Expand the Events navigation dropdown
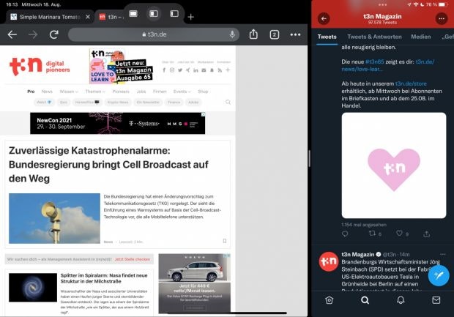 tap(182, 92)
